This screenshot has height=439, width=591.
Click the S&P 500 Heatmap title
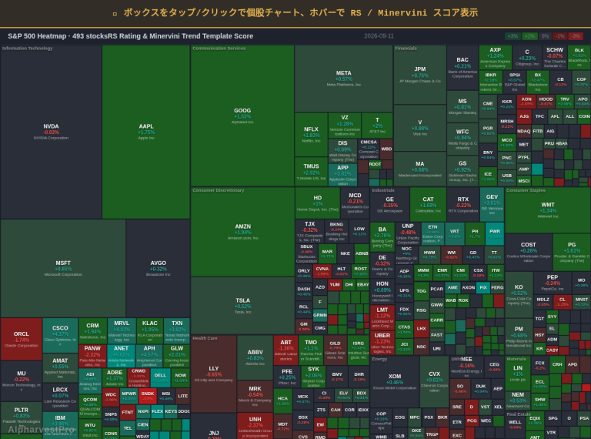click(x=130, y=36)
